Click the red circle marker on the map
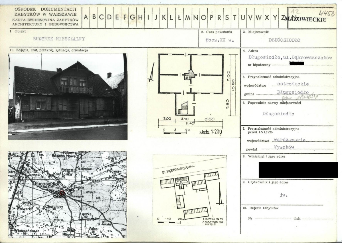The height and width of the screenshot is (243, 342). (62, 193)
